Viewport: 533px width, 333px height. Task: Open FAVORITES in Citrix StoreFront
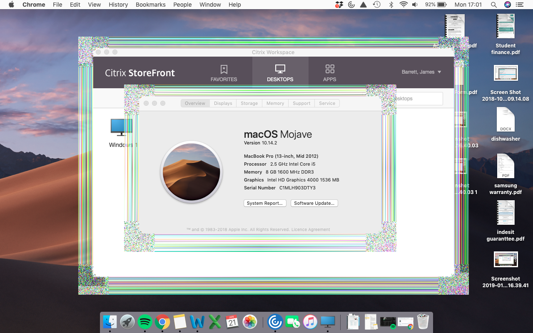[x=224, y=72]
